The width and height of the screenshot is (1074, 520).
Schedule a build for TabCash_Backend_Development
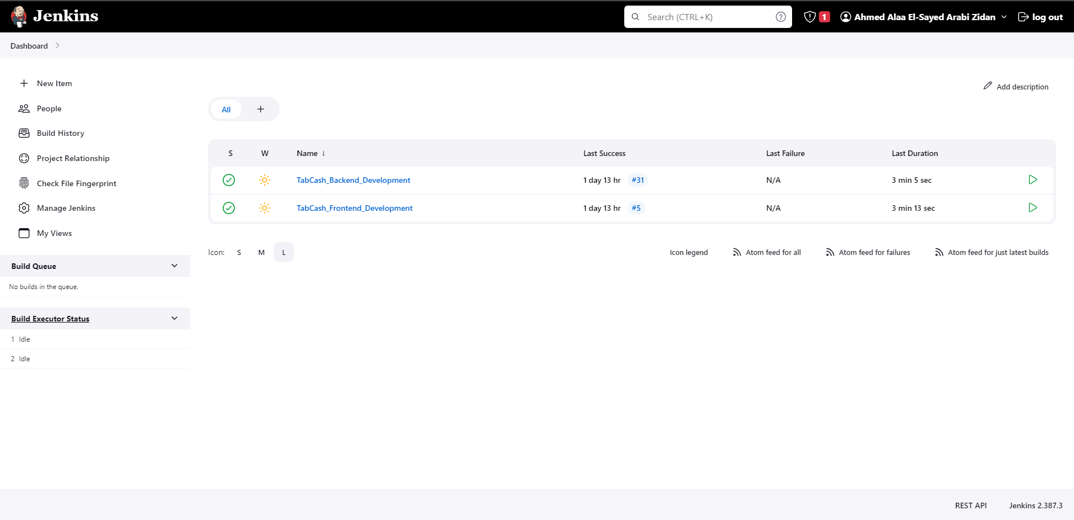pos(1033,179)
